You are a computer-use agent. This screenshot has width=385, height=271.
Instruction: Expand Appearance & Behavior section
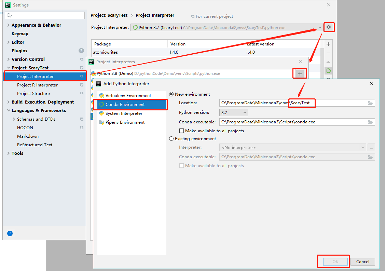click(8, 25)
